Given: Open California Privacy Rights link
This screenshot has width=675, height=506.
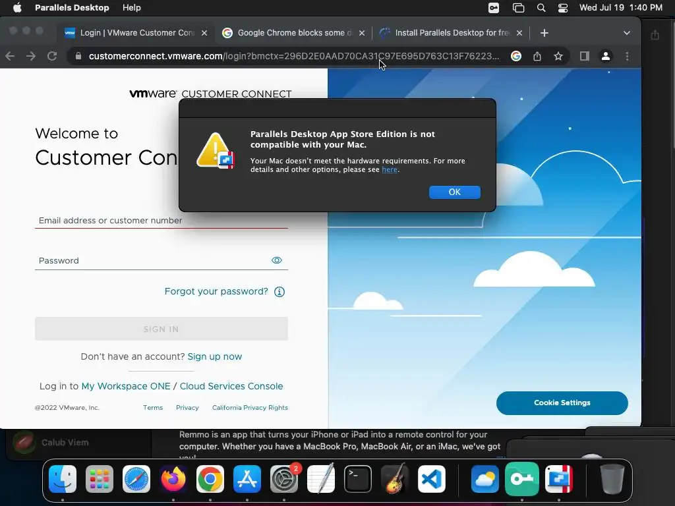Looking at the screenshot, I should [x=250, y=407].
